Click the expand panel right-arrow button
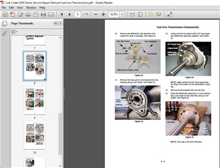 pyautogui.click(x=60, y=23)
